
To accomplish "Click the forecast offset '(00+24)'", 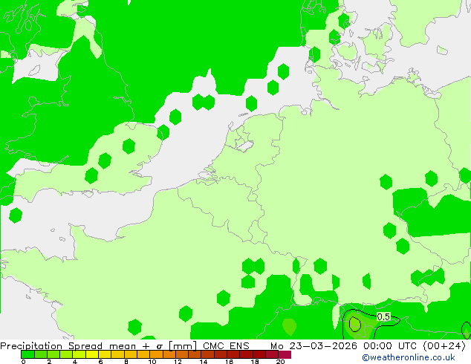I will [444, 346].
